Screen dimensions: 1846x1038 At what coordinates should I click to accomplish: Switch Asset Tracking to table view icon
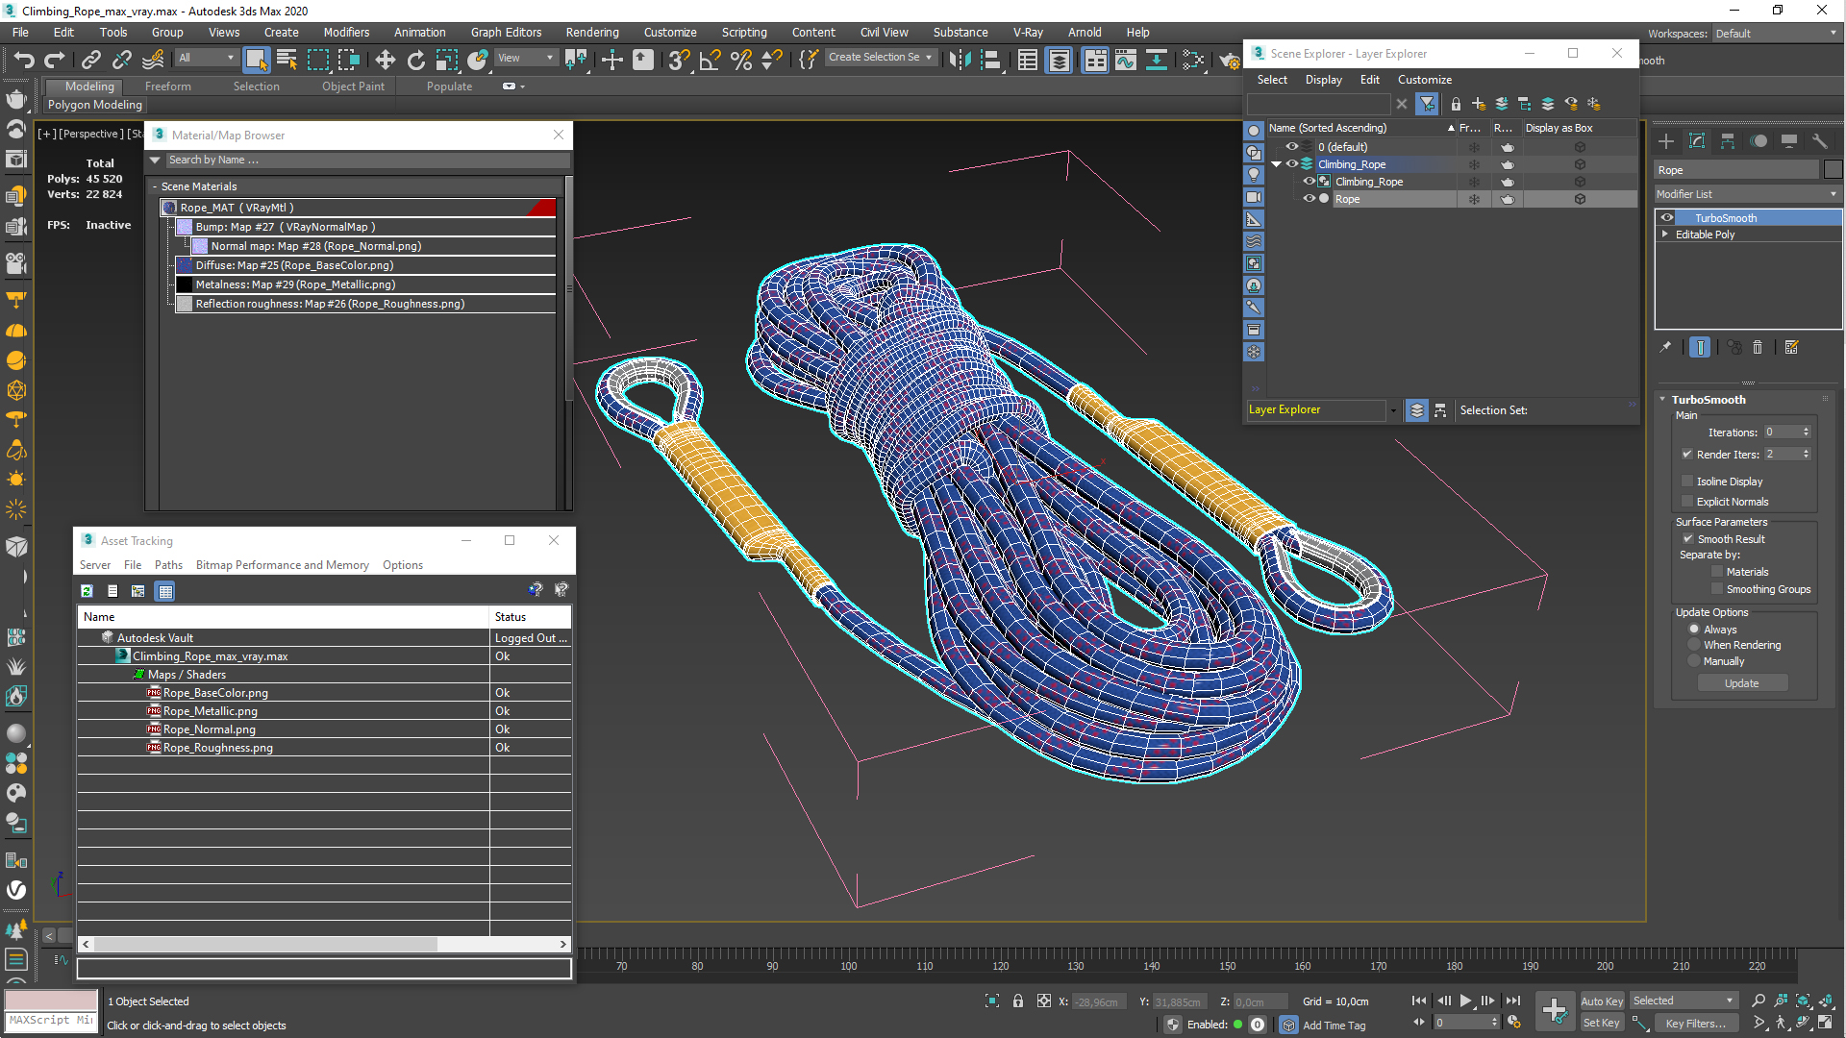point(165,591)
